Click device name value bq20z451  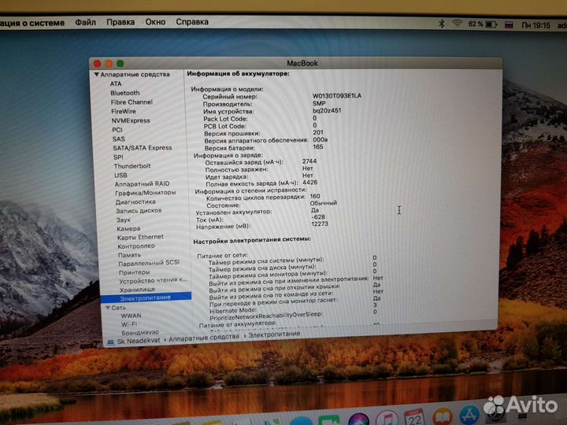click(x=327, y=111)
